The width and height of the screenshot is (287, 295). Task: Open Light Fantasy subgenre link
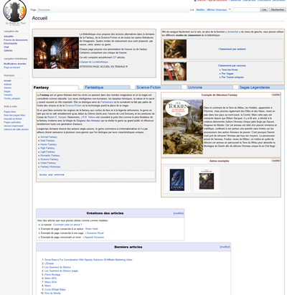47,152
